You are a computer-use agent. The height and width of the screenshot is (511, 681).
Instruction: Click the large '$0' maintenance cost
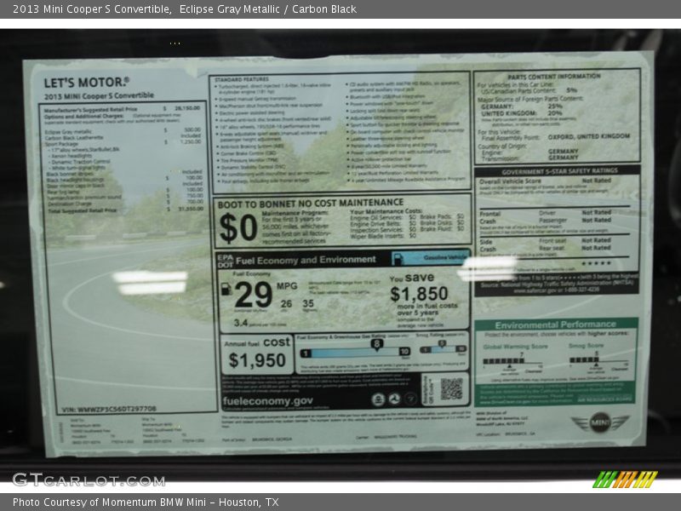pos(238,227)
